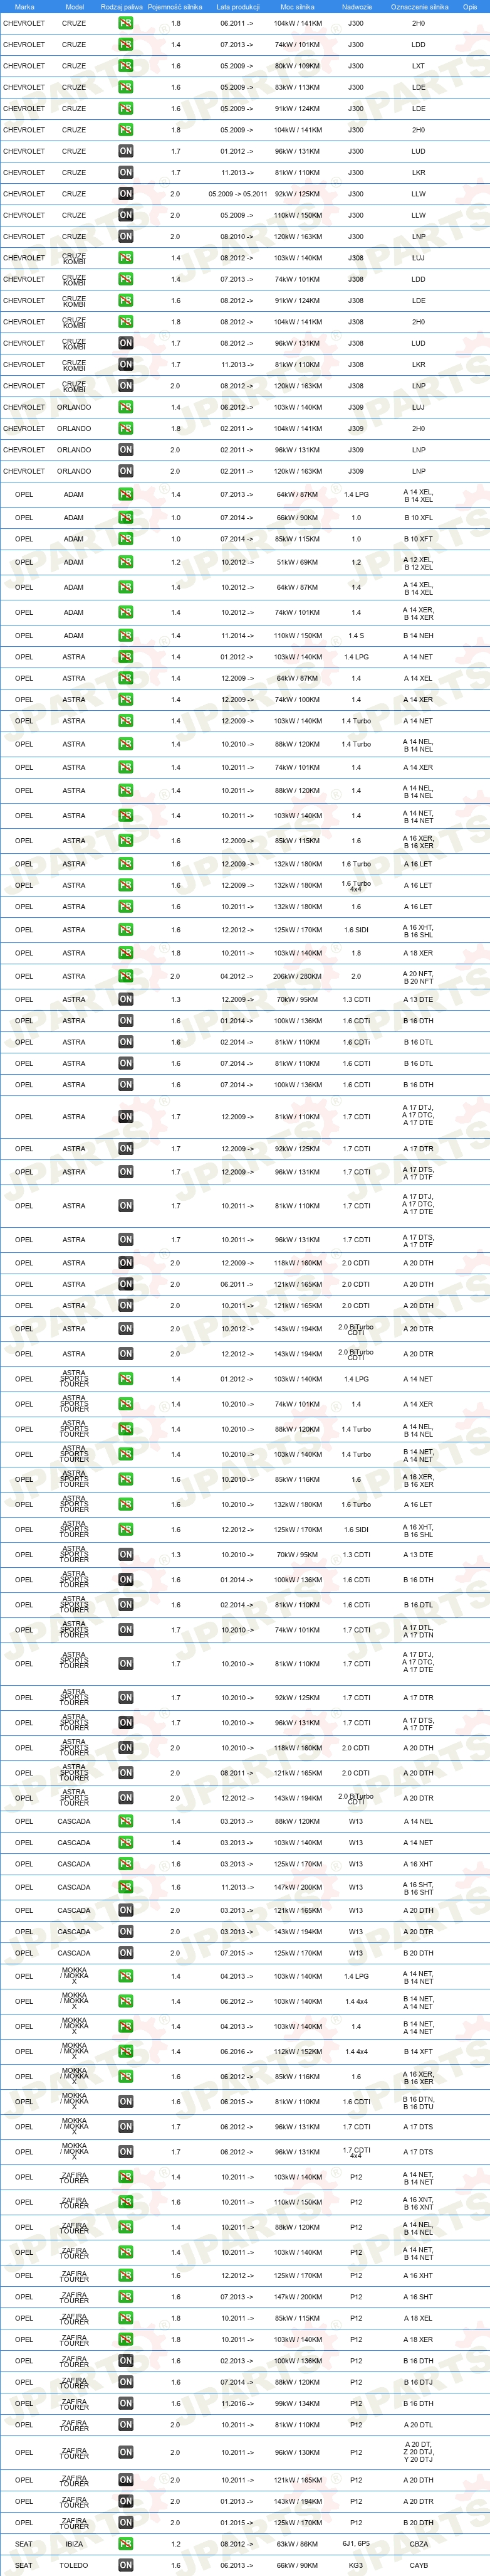Click the PB fuel icon in the Seat Ibiza row
This screenshot has height=2576, width=490.
coord(126,2544)
